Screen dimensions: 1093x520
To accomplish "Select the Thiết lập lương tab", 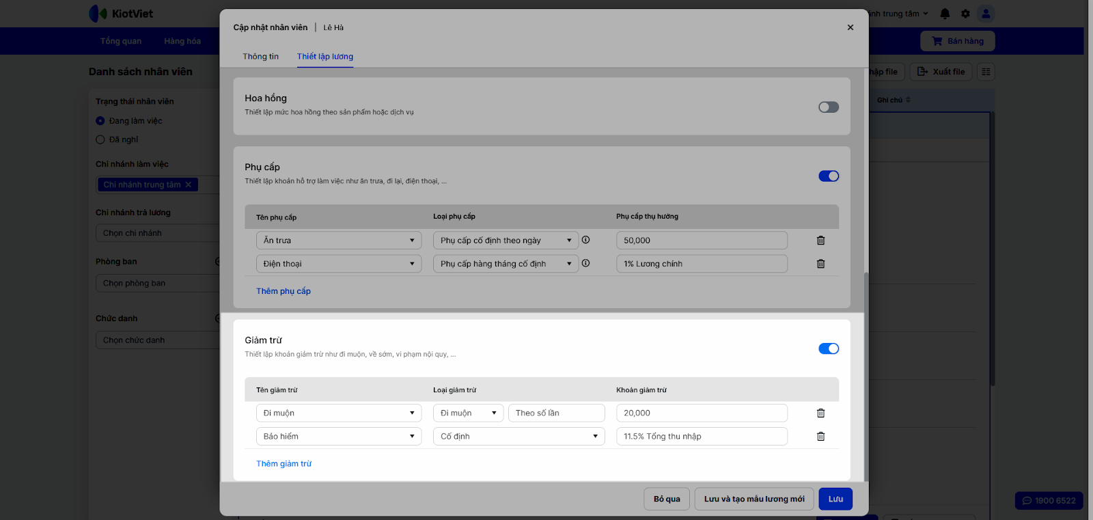I will point(325,57).
